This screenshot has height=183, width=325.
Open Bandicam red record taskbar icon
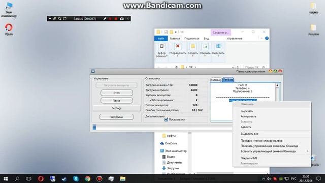pos(100,178)
